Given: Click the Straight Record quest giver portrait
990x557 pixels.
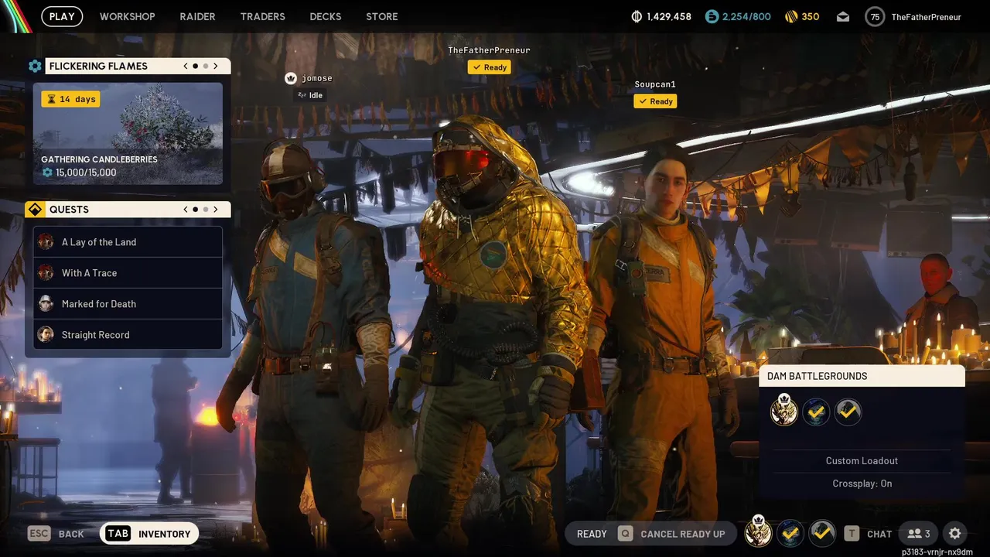Looking at the screenshot, I should 46,334.
